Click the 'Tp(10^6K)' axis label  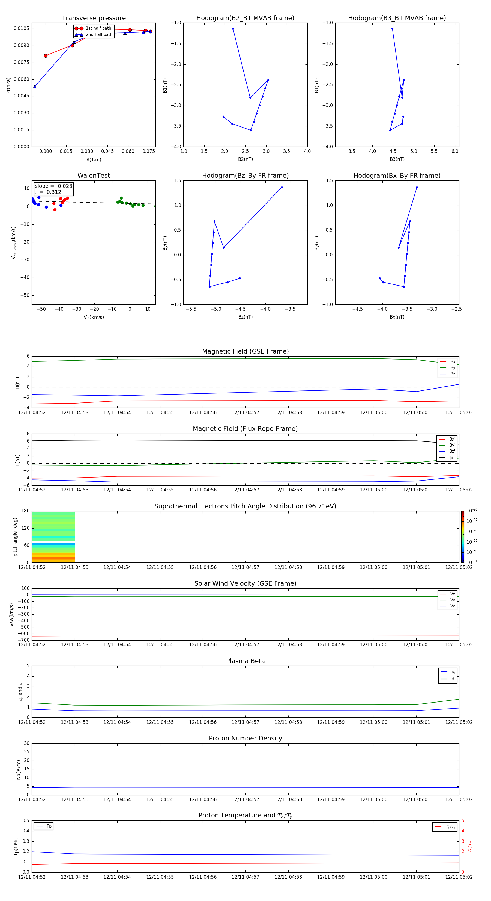point(16,846)
